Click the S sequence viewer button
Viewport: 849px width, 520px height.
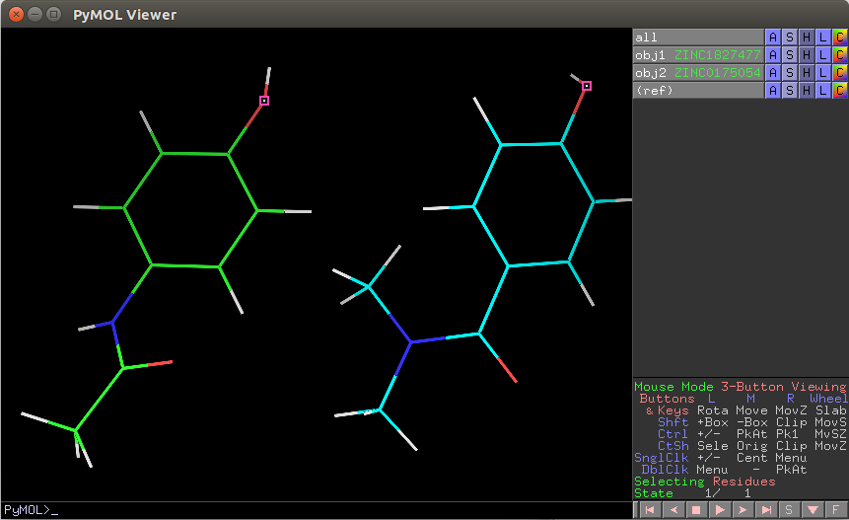pos(788,510)
